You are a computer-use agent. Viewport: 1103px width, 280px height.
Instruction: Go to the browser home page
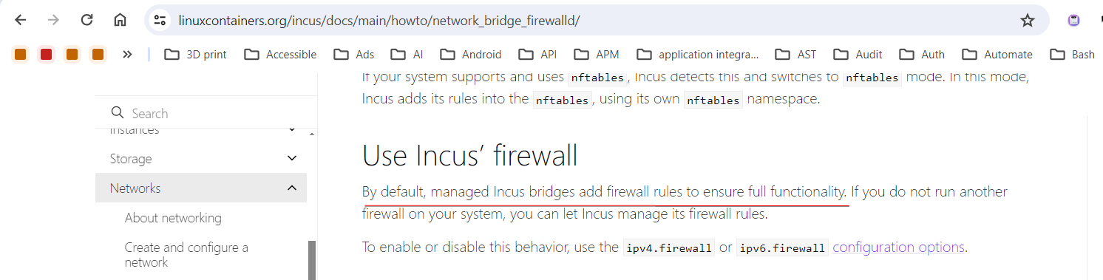[x=120, y=21]
